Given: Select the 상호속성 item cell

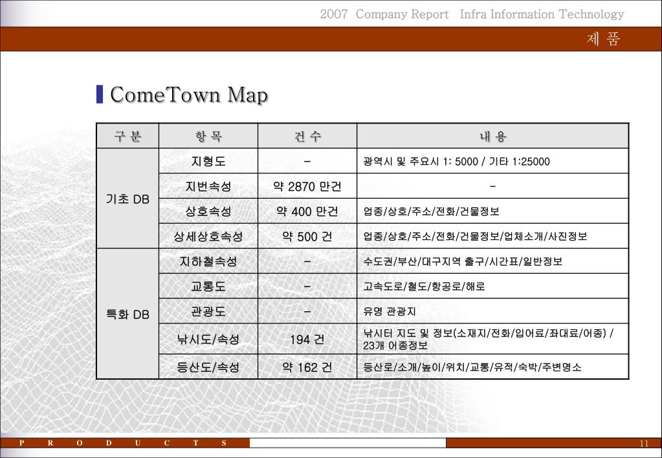Looking at the screenshot, I should (x=208, y=211).
